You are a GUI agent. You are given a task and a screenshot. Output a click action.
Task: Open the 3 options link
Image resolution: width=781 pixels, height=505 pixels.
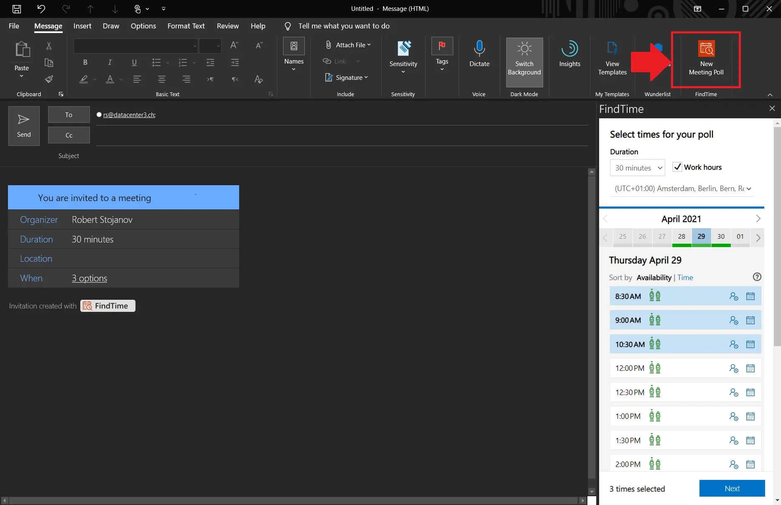[x=89, y=278]
